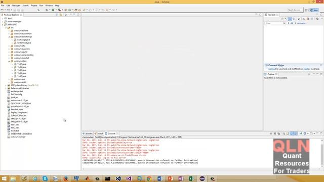Open the Debug button dropdown arrow

pos(50,10)
